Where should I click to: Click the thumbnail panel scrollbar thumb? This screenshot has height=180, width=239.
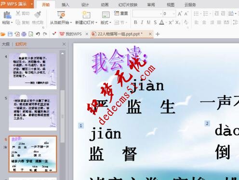(x=63, y=116)
